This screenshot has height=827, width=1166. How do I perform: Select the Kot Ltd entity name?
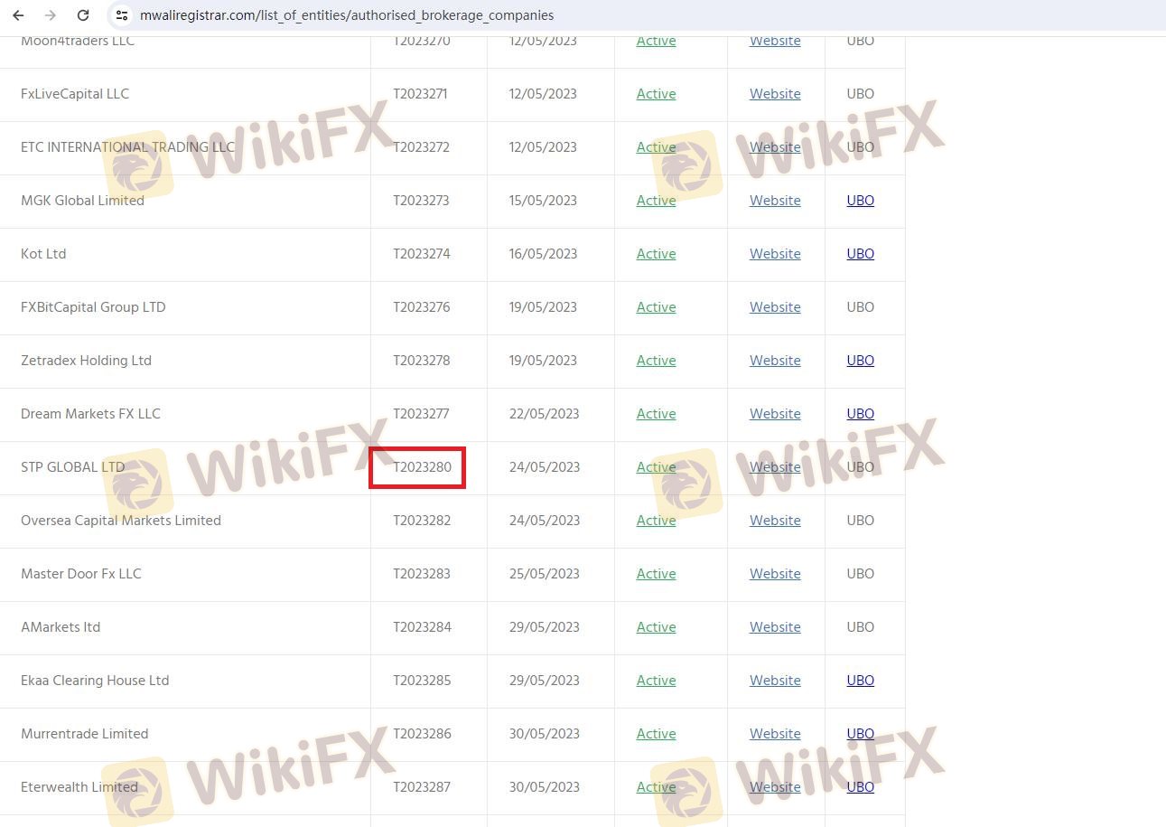(43, 254)
